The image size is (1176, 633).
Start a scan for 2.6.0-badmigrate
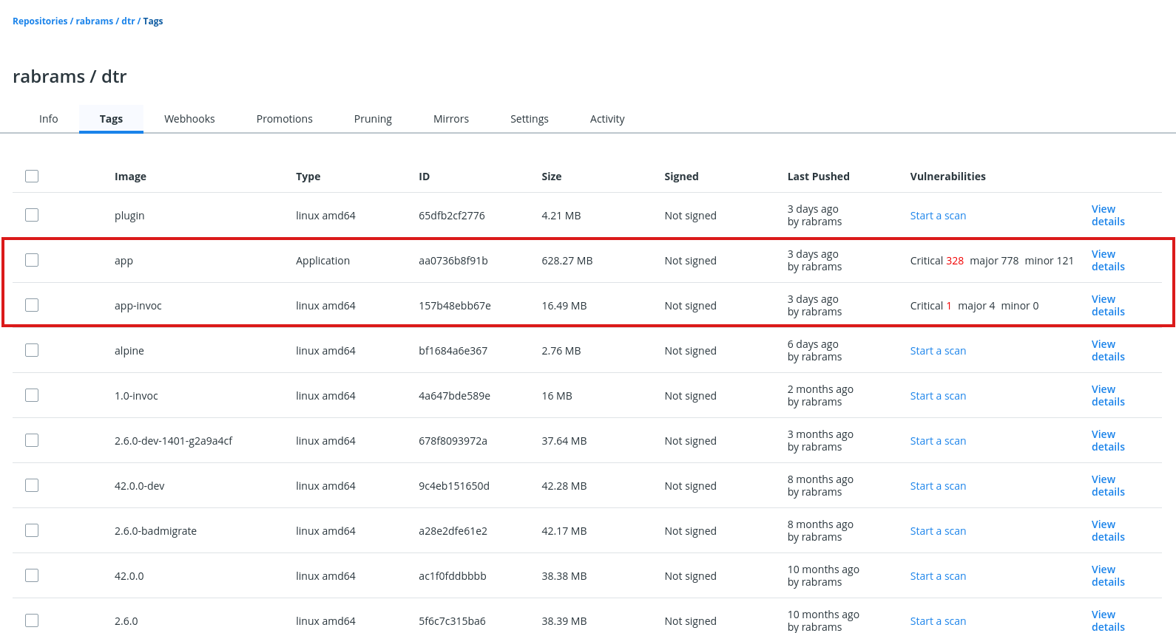[938, 531]
